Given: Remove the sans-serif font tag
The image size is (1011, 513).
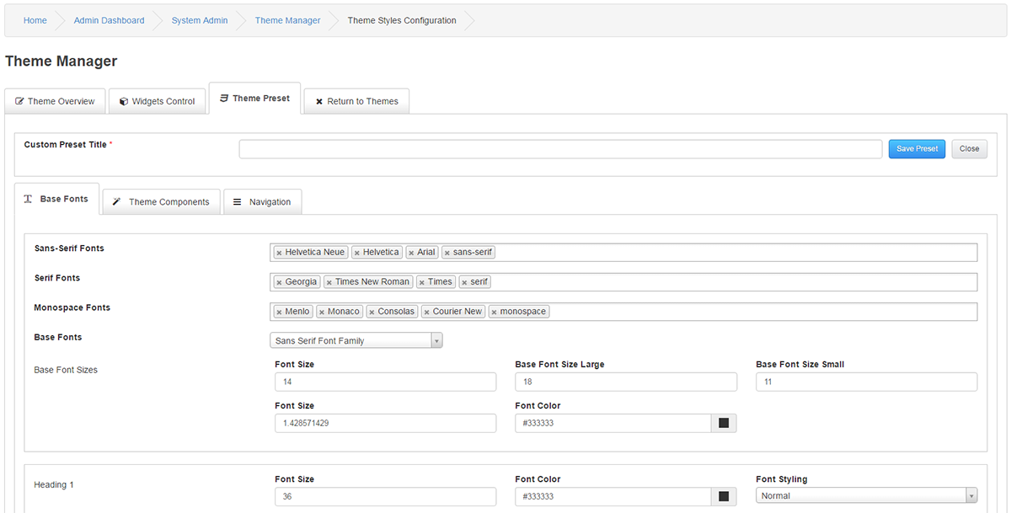Looking at the screenshot, I should (447, 253).
